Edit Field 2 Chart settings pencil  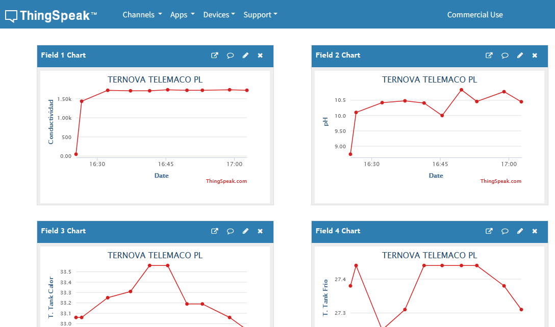point(520,56)
